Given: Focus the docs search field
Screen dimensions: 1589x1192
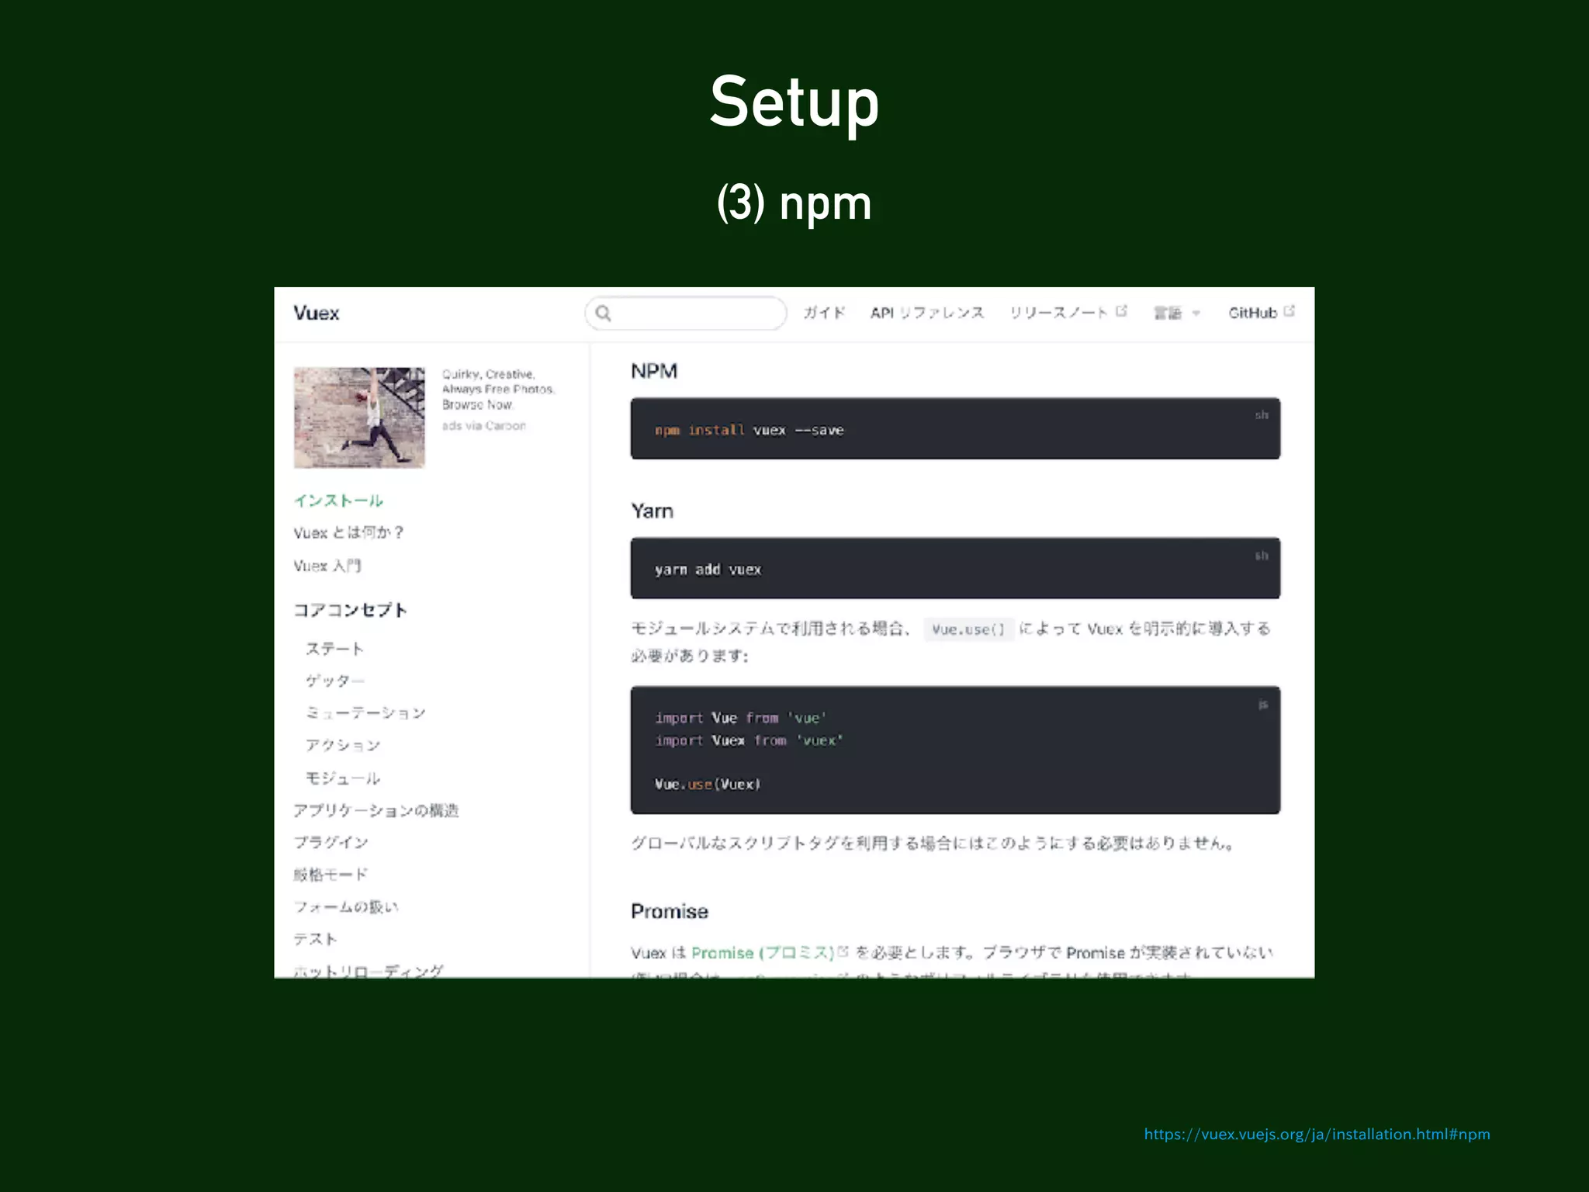Looking at the screenshot, I should coord(686,313).
